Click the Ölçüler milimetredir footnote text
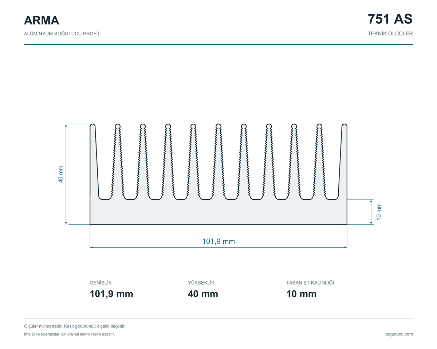This screenshot has height=349, width=437. 75,326
